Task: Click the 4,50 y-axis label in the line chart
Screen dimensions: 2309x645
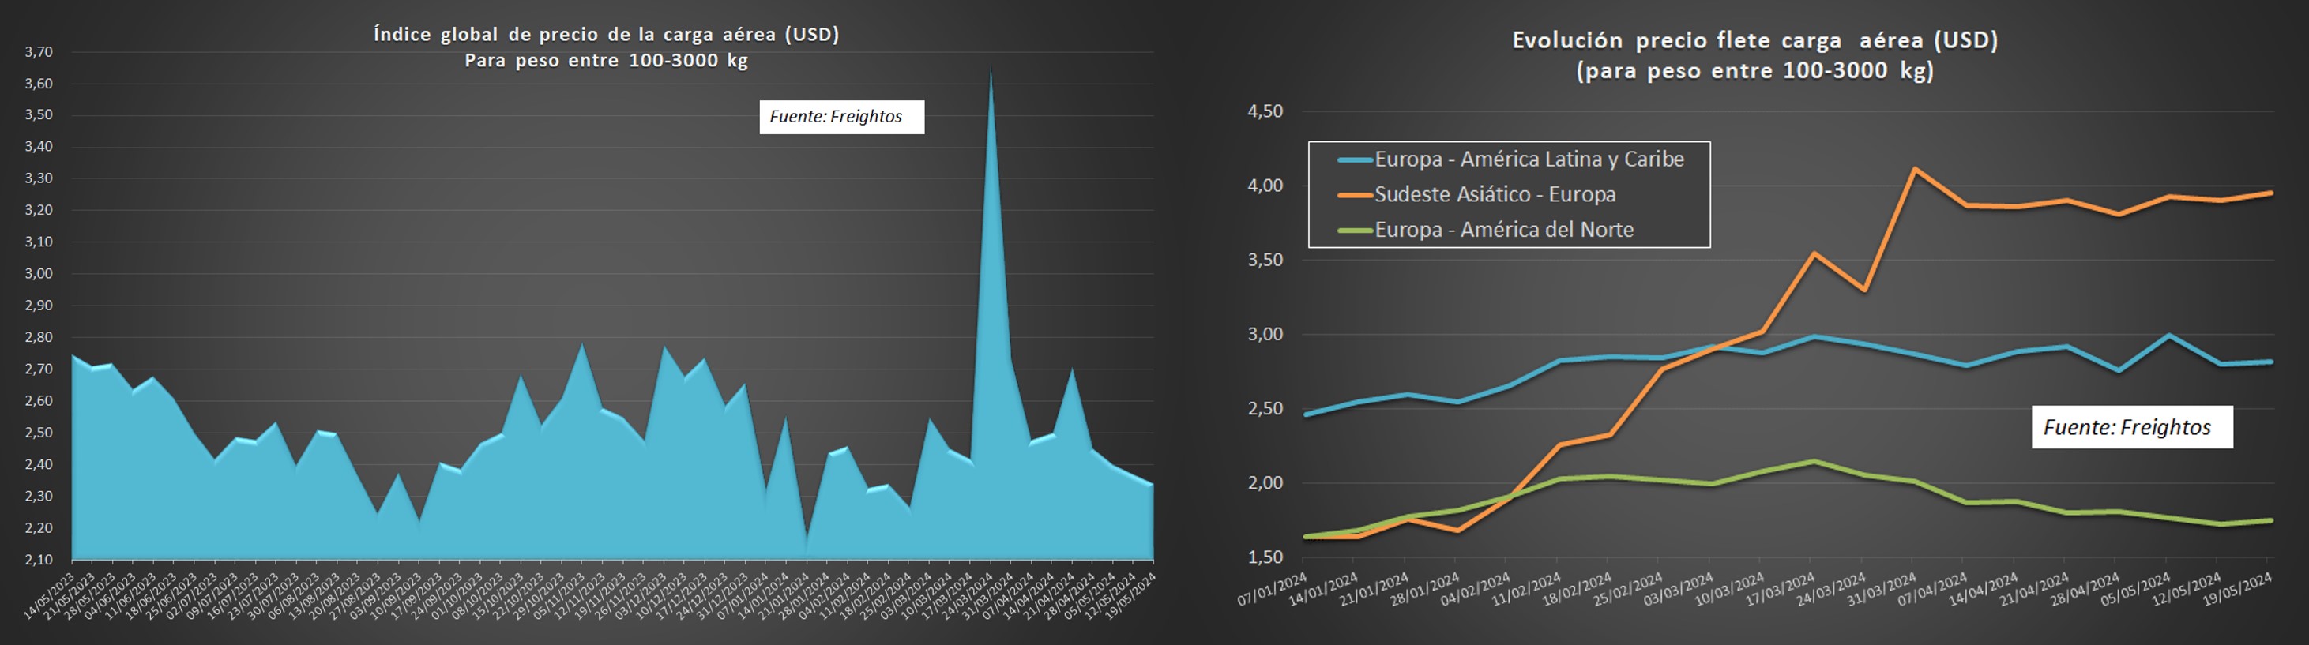Action: tap(1265, 111)
